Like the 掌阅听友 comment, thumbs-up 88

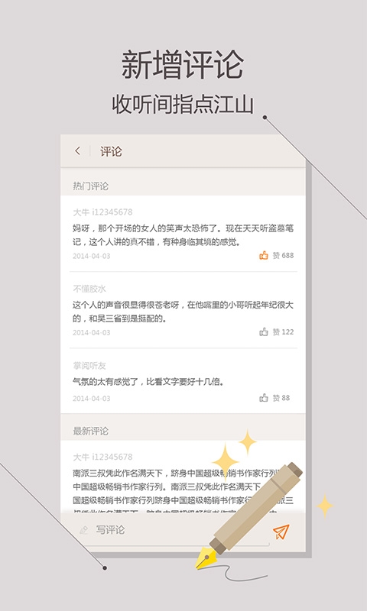pyautogui.click(x=264, y=398)
